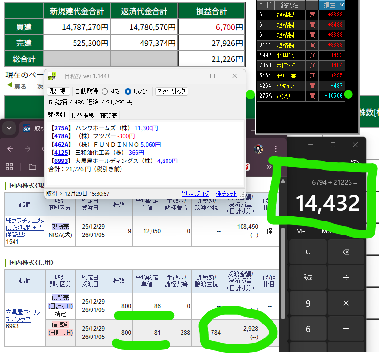Select the する auto-fetch radio option
Viewport: 379px width, 353px height.
tap(105, 91)
